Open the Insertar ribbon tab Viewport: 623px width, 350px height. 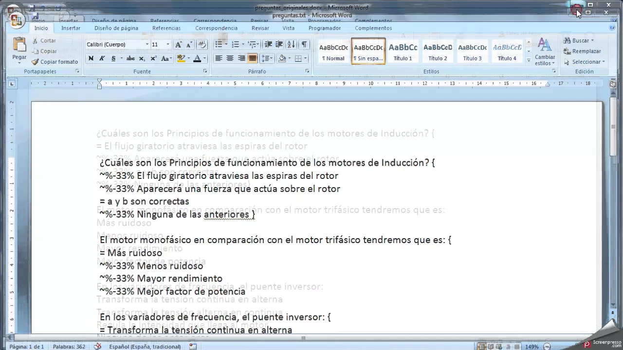[71, 28]
